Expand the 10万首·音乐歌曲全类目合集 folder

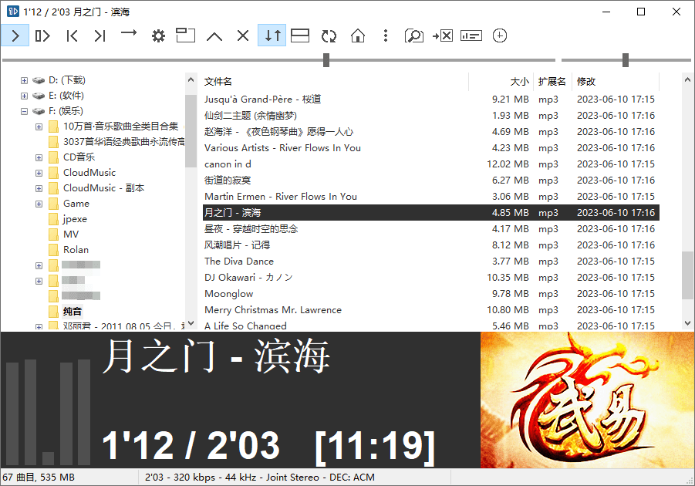pyautogui.click(x=39, y=127)
